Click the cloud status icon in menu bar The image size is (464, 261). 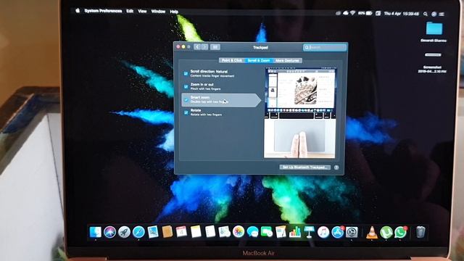pos(346,13)
